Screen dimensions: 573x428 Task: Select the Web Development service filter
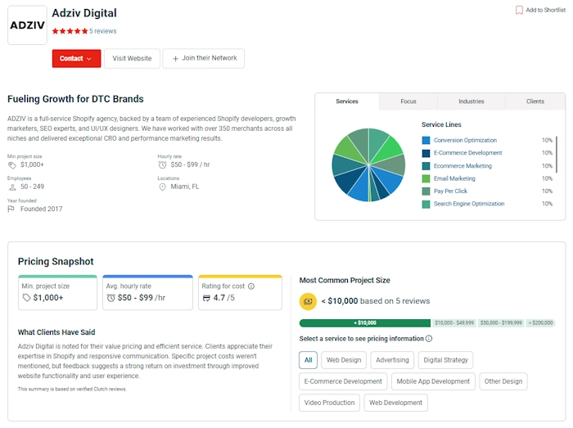pyautogui.click(x=395, y=403)
